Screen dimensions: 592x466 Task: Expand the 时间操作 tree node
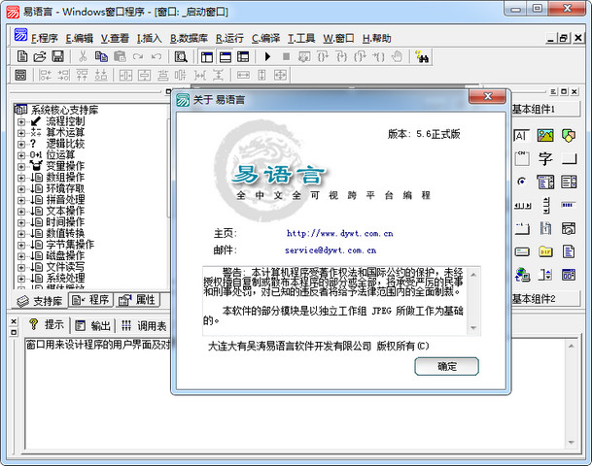point(21,223)
